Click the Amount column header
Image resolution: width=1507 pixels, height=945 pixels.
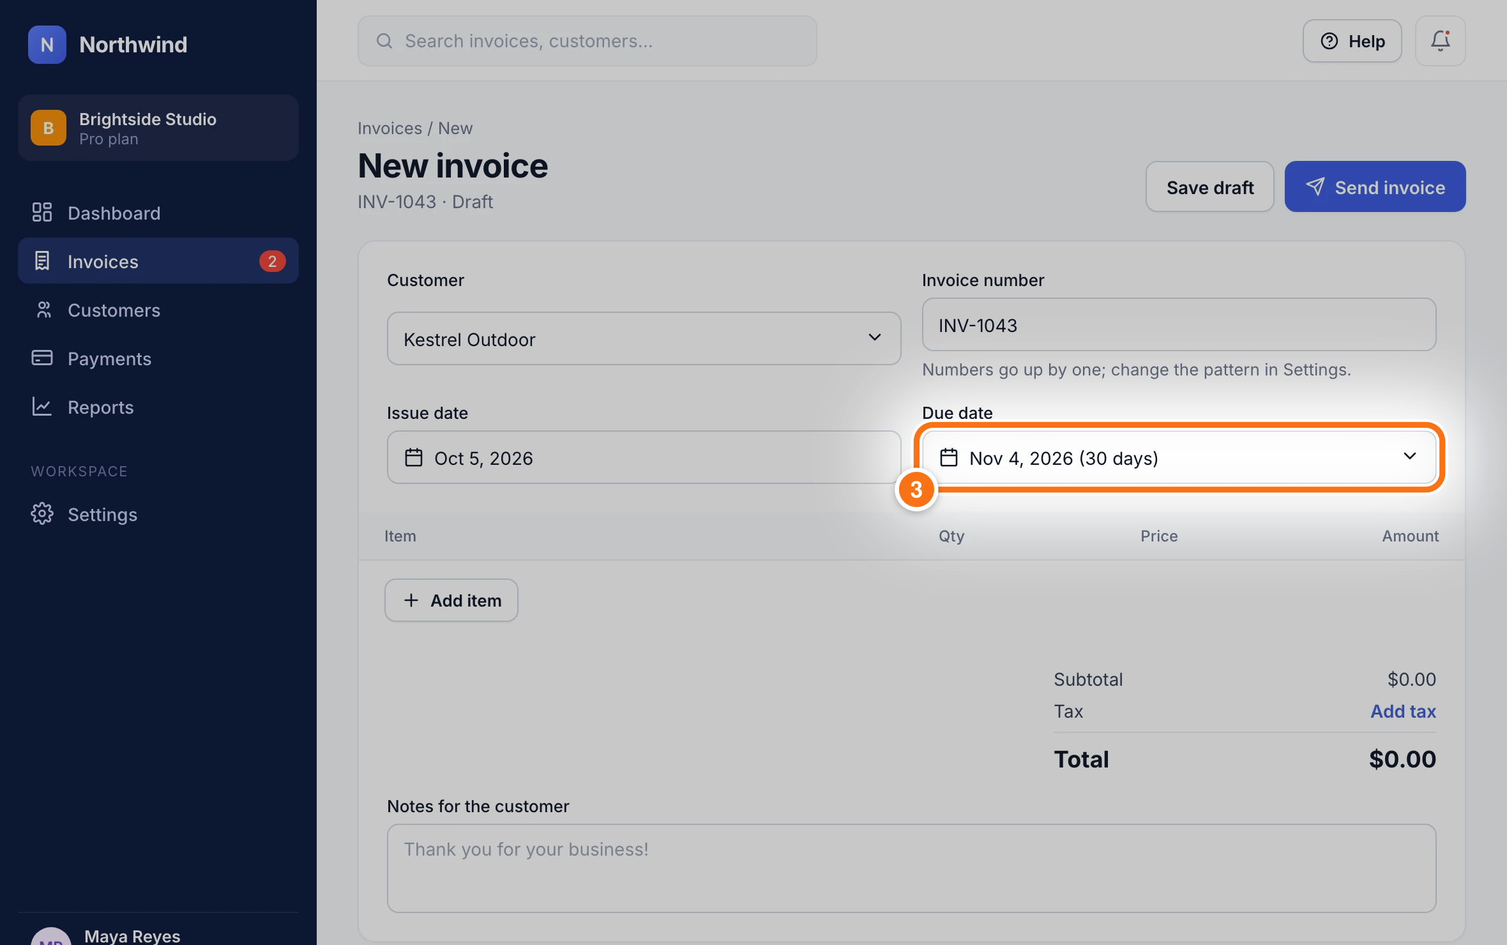tap(1410, 536)
